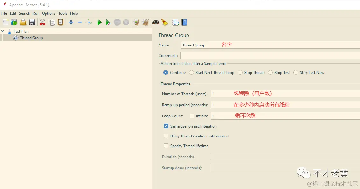Start the test with green play icon

[99, 22]
